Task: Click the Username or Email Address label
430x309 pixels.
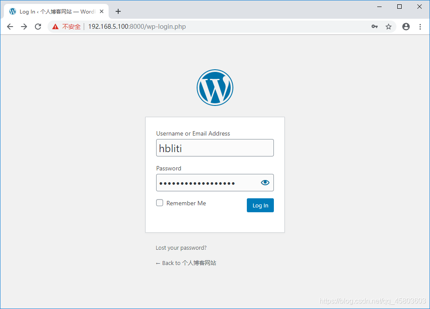Action: [193, 133]
